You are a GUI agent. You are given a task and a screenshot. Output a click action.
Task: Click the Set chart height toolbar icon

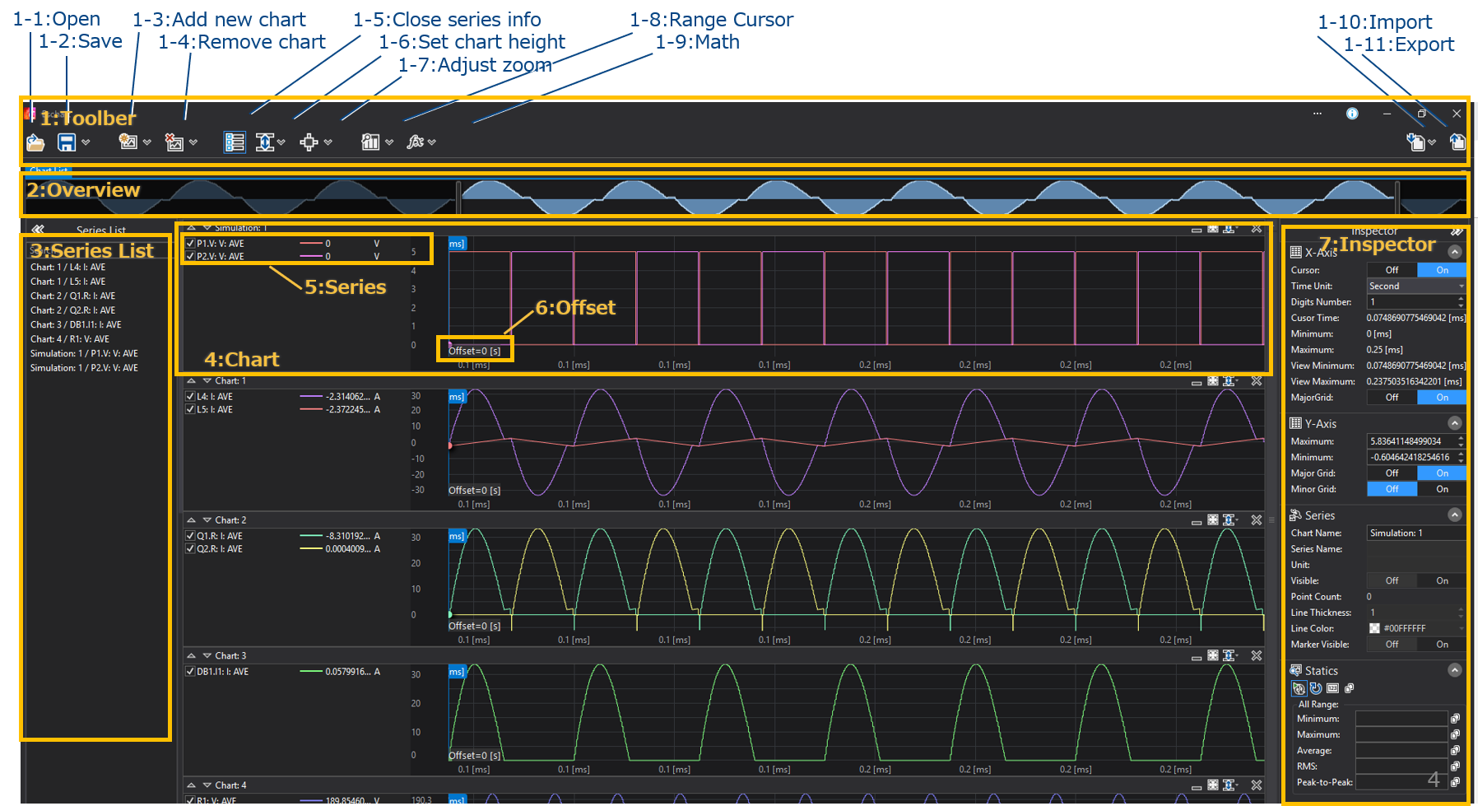coord(265,142)
